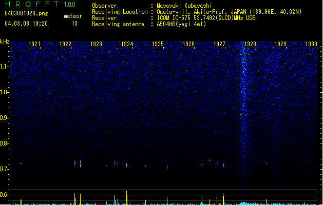Click the ICOM IC-575 receiver value
Image resolution: width=323 pixels, height=205 pixels.
pos(206,18)
